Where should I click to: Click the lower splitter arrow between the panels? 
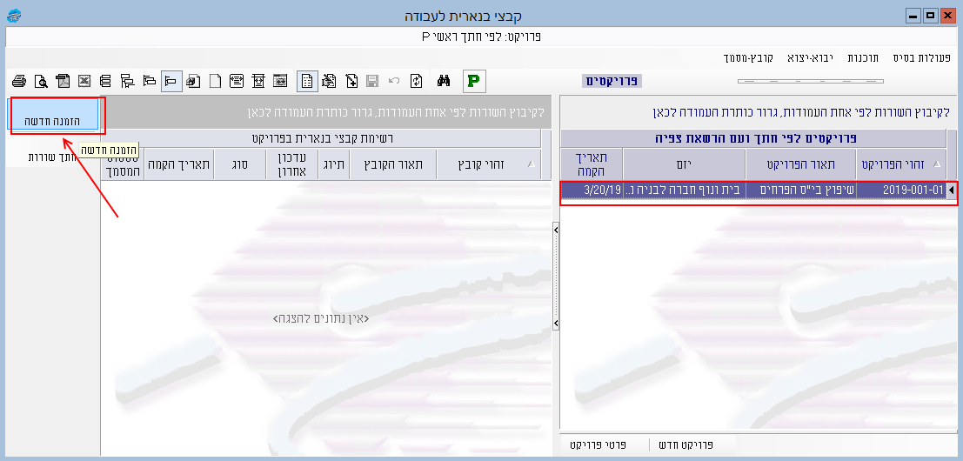click(x=555, y=323)
